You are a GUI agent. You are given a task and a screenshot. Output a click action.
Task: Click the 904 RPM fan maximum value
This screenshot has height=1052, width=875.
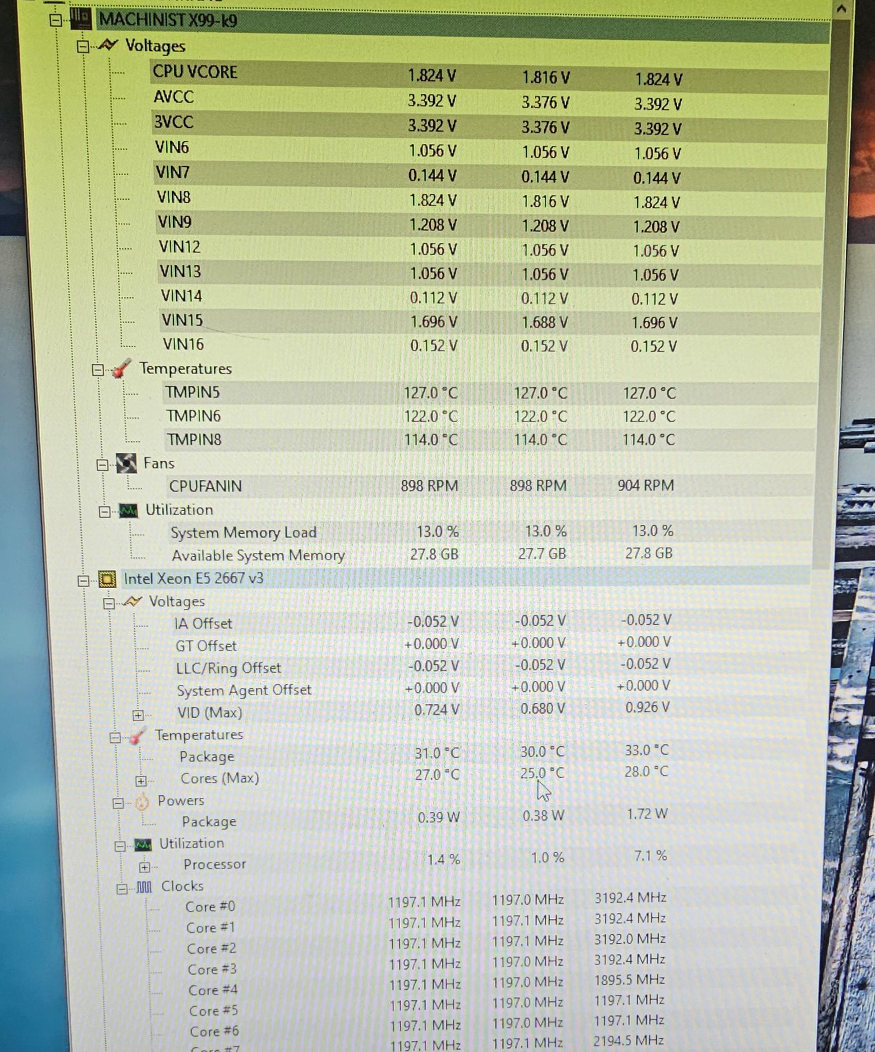tap(645, 485)
